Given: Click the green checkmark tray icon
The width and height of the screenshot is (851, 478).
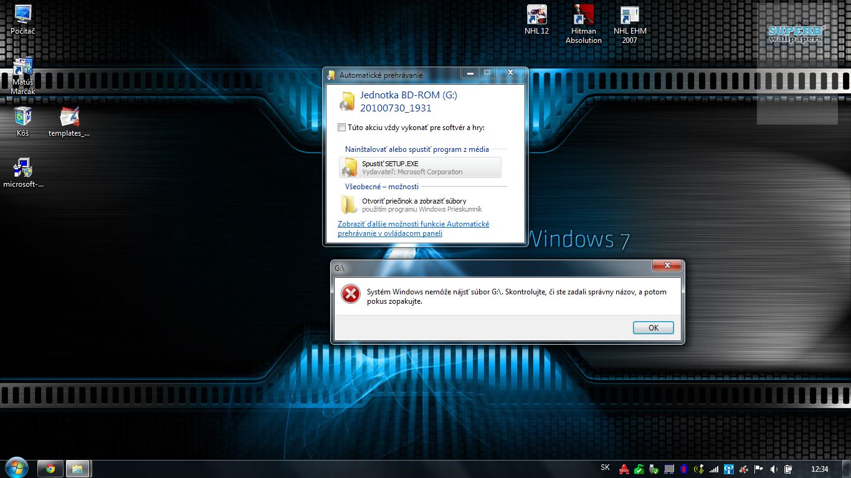Looking at the screenshot, I should (639, 469).
